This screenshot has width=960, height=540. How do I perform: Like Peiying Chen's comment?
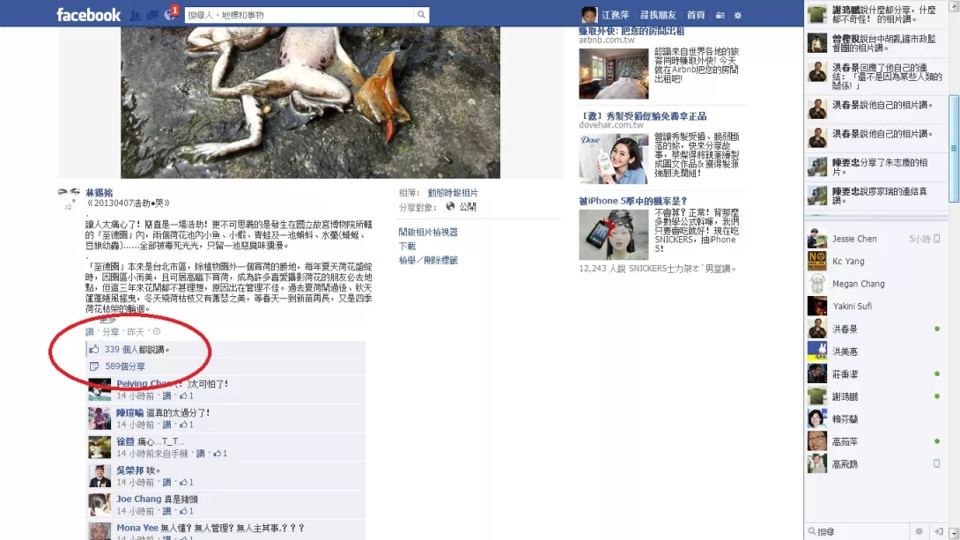coord(166,396)
